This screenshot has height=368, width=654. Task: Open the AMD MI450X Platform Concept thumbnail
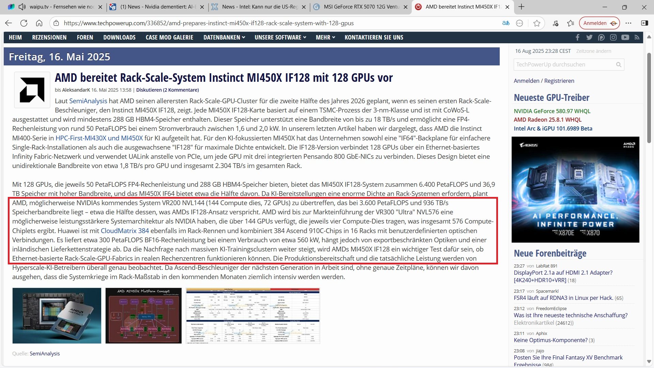(143, 316)
